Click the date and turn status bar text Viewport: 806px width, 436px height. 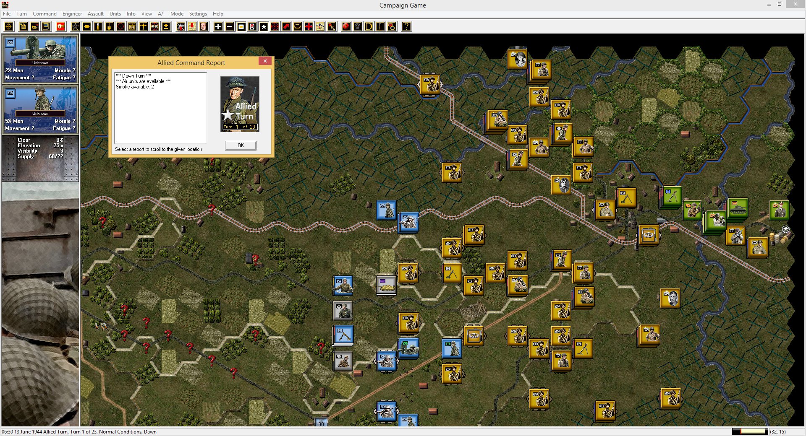click(79, 431)
